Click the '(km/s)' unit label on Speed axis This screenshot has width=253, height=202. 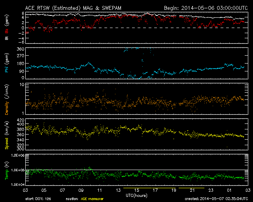click(7, 128)
